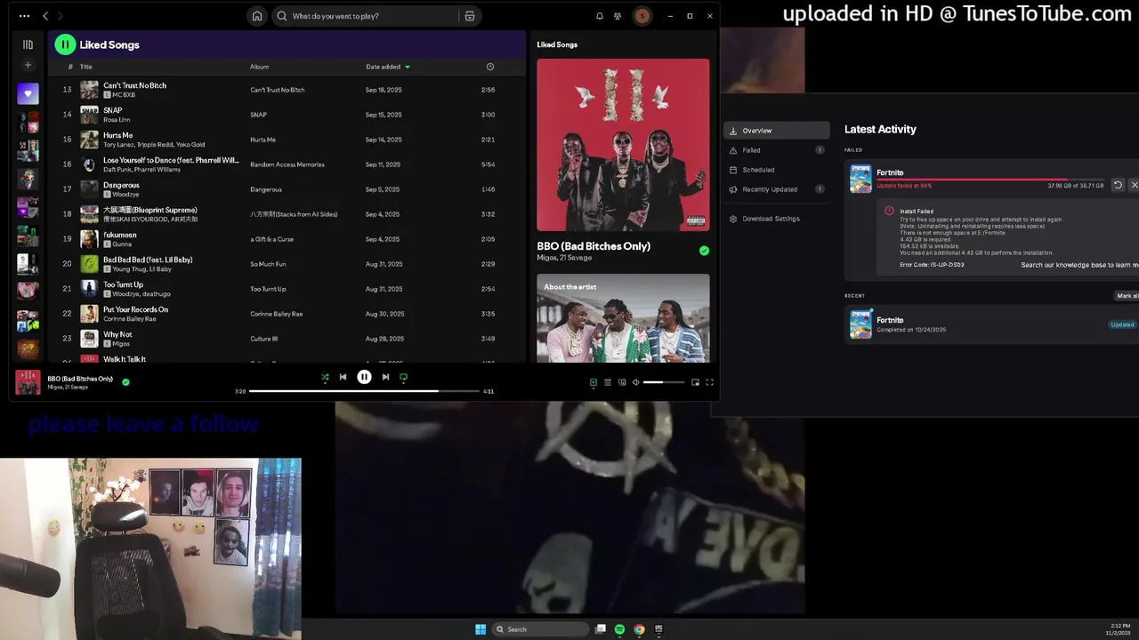This screenshot has width=1139, height=640.
Task: Open the Spotify profile avatar menu
Action: tap(642, 16)
